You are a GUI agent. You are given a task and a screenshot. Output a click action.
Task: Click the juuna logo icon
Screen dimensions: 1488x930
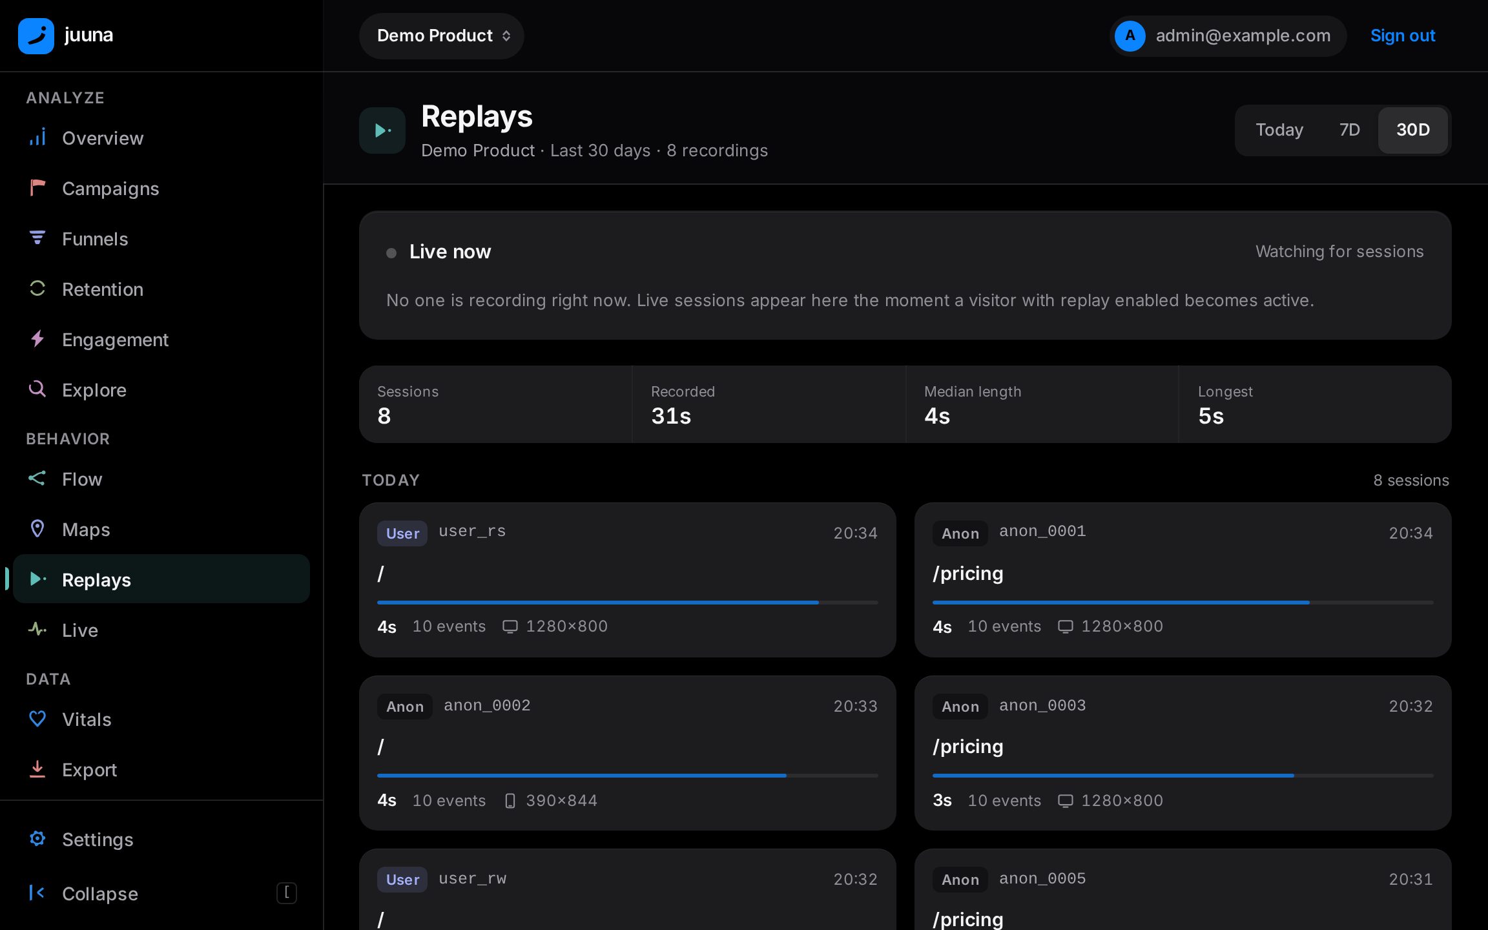pyautogui.click(x=36, y=36)
